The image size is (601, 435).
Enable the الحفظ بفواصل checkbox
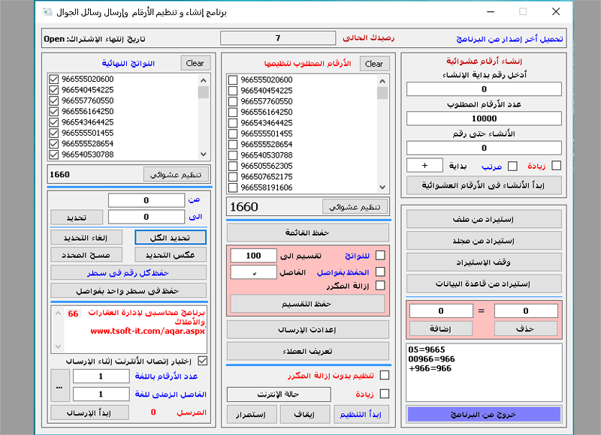380,271
